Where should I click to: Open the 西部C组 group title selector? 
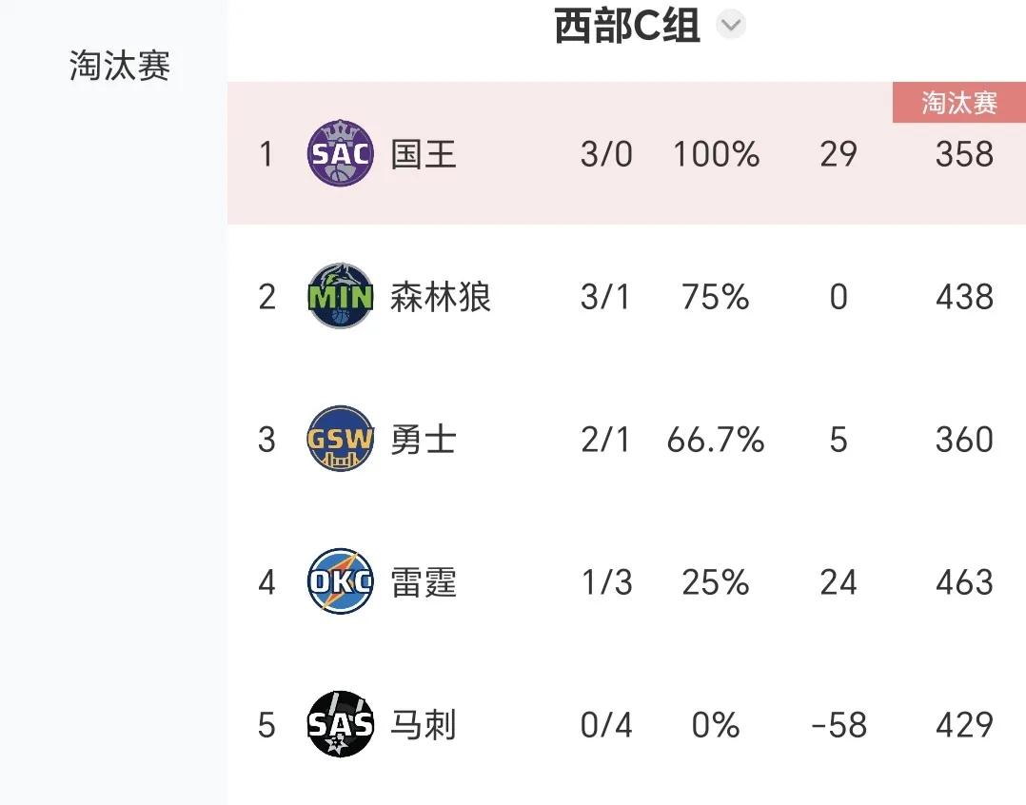(627, 26)
